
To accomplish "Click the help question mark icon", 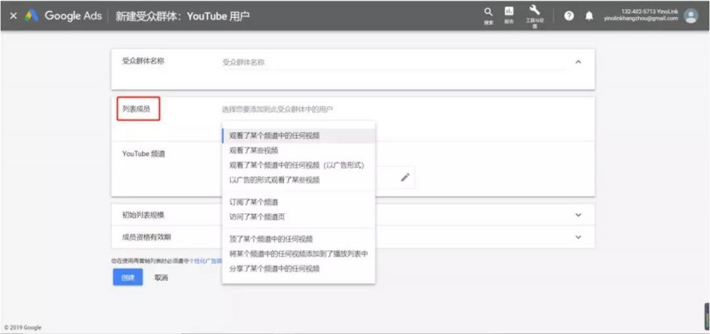I will 569,16.
